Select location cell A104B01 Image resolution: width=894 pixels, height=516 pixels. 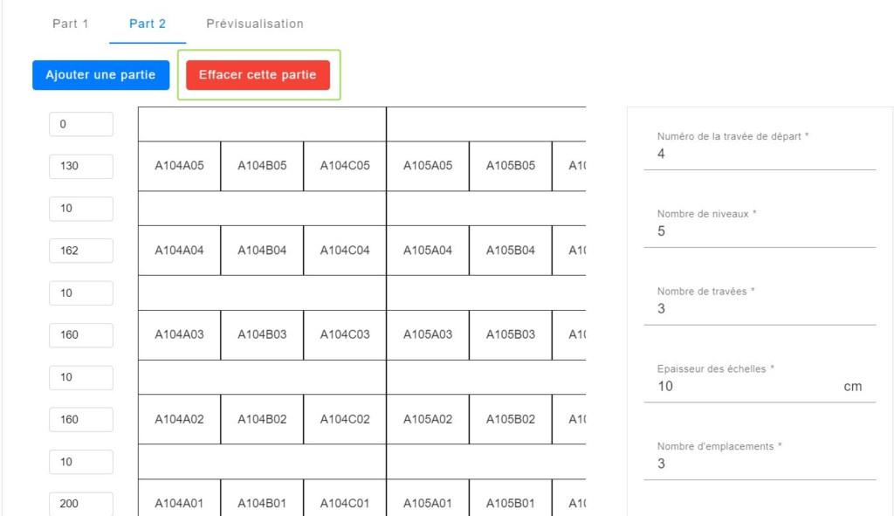[x=262, y=504]
